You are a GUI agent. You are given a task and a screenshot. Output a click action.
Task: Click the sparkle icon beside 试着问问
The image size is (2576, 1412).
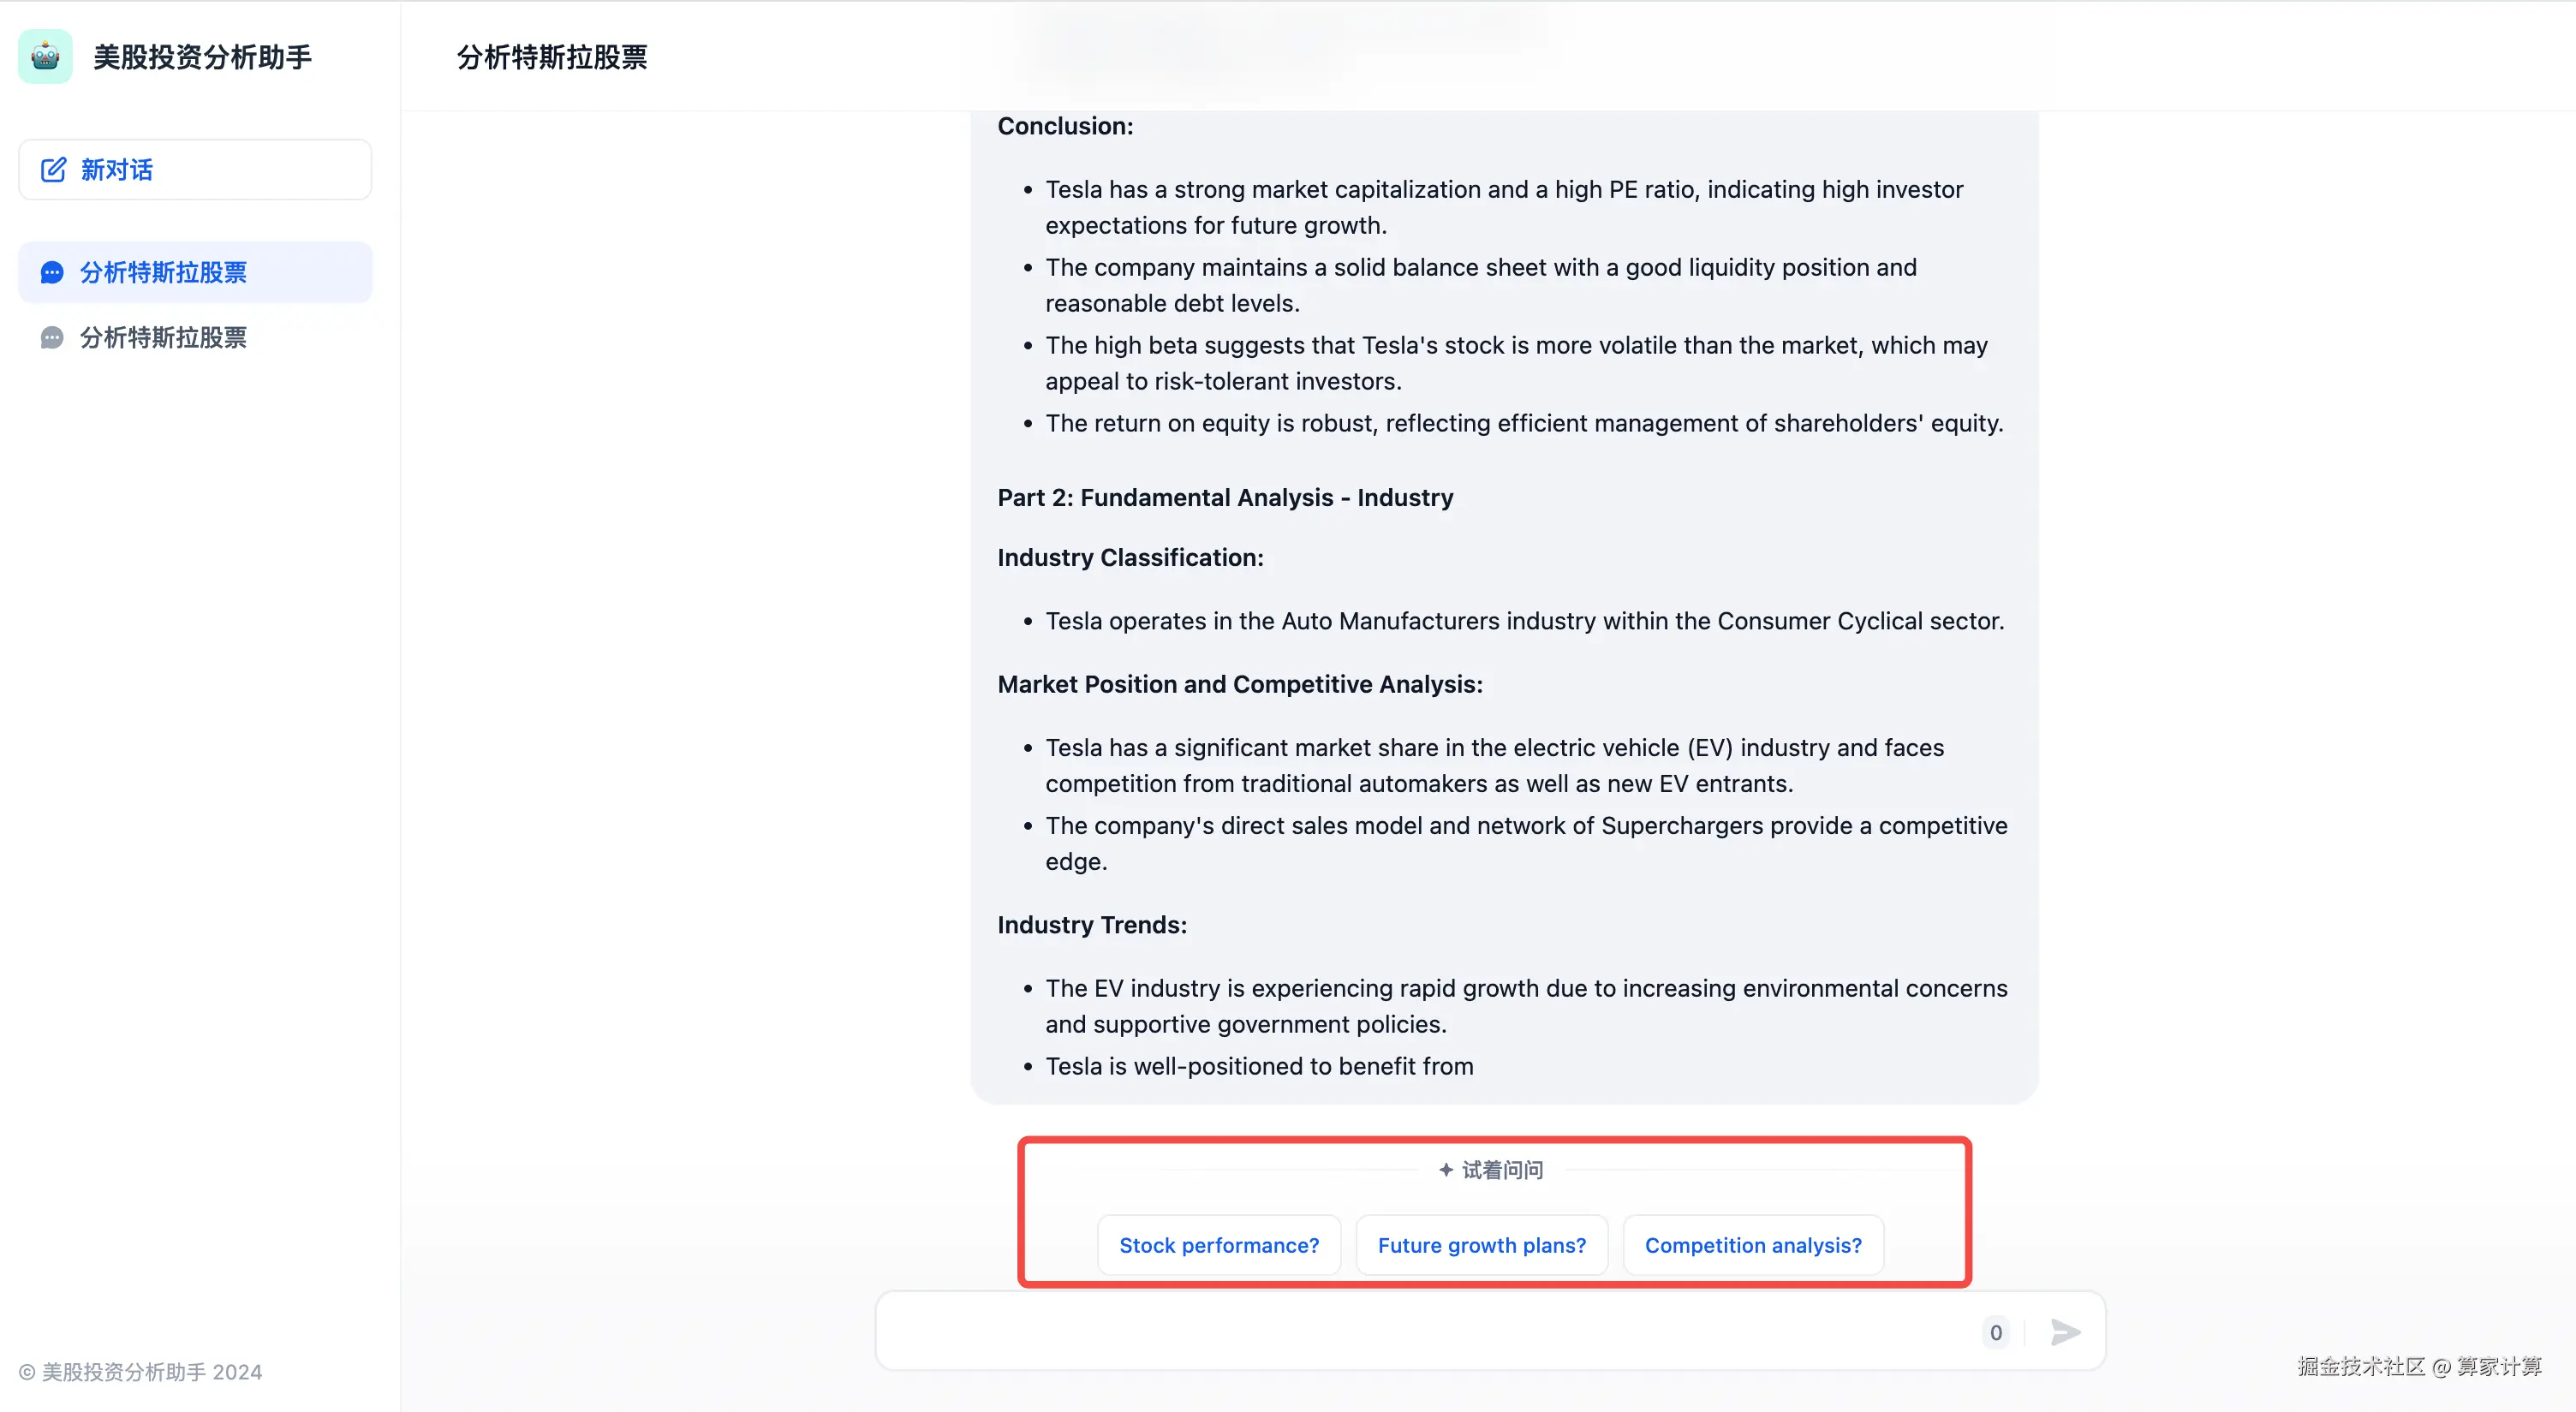1445,1170
